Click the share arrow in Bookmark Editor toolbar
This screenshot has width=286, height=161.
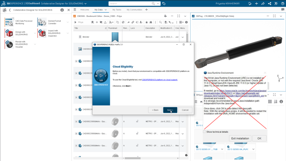128,22
